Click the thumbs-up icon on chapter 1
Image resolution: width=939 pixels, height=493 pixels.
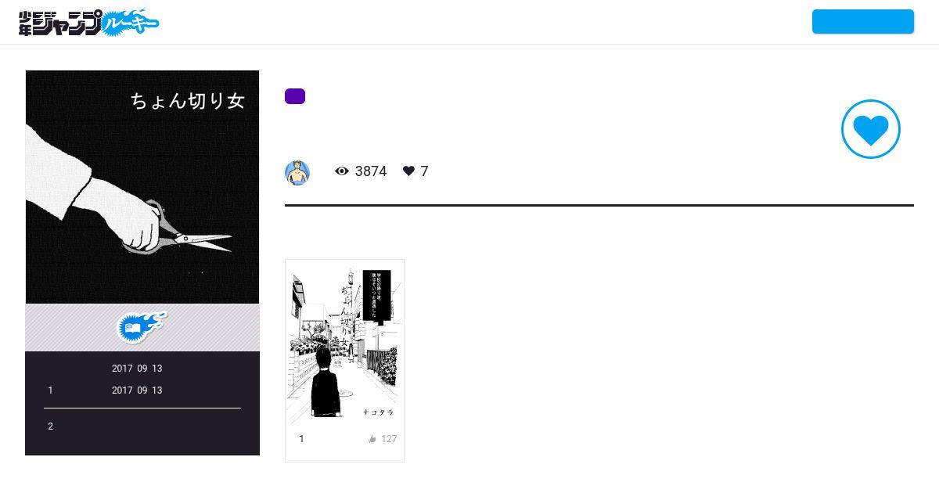[372, 439]
